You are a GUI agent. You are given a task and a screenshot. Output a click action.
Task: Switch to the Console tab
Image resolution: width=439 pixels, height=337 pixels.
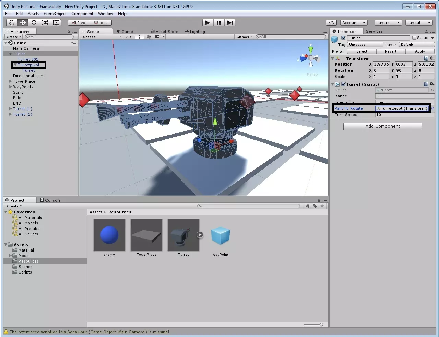pos(50,200)
